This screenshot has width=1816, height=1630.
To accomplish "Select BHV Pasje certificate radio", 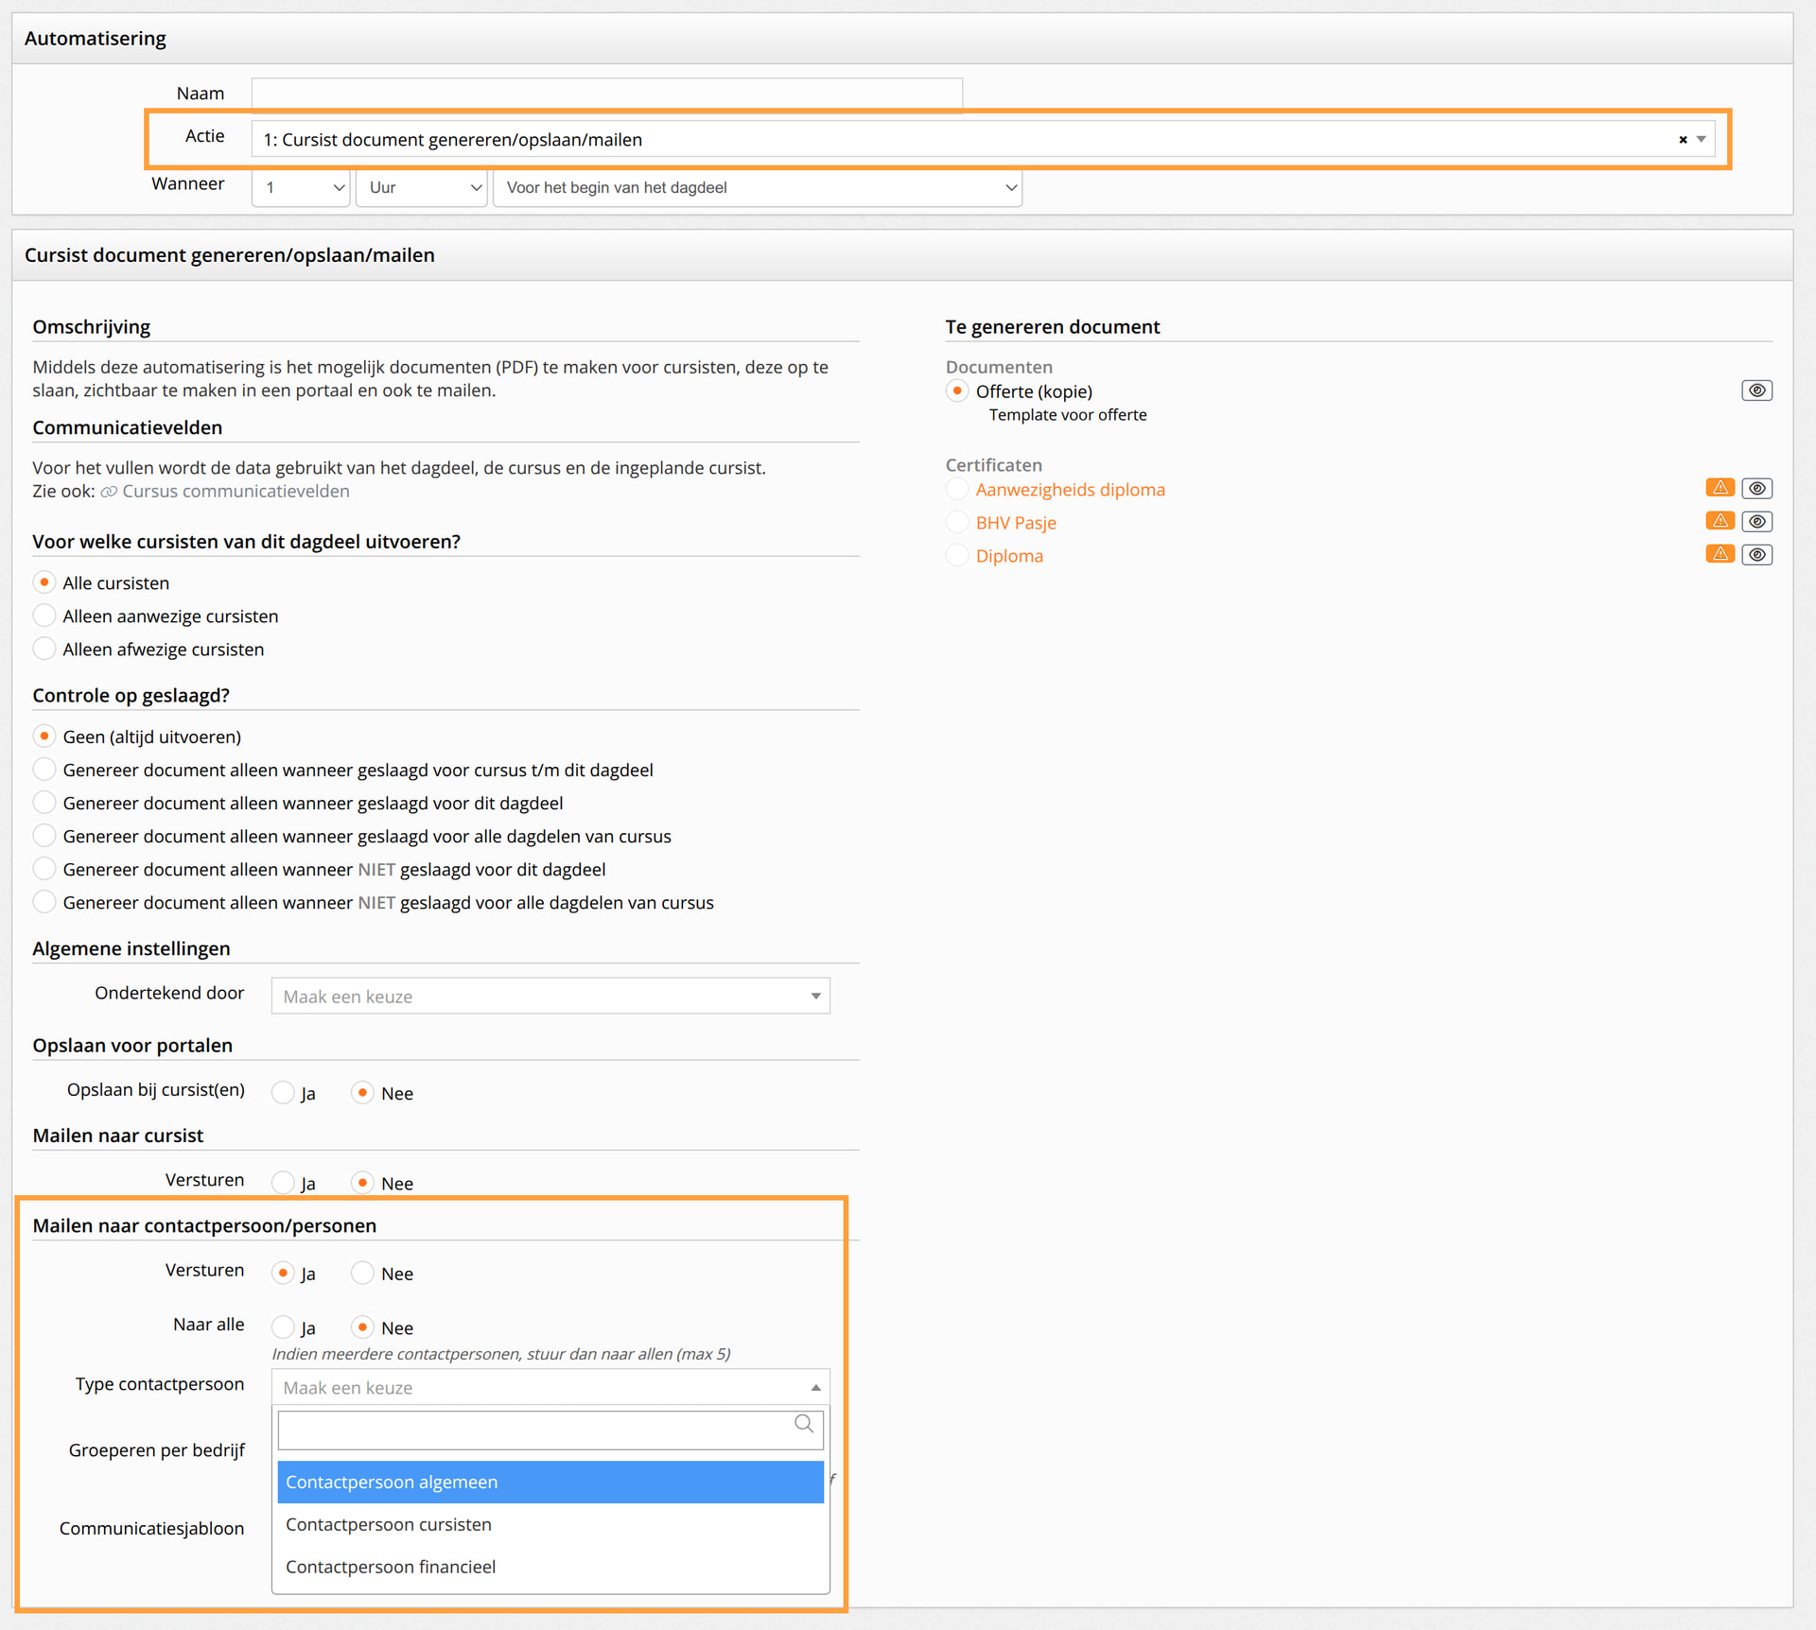I will (957, 522).
